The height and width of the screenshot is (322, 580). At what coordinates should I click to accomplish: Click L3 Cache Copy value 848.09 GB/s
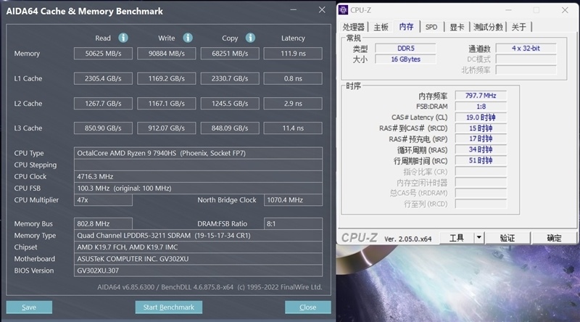click(x=230, y=128)
